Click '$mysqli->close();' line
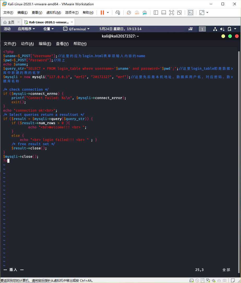 click(21, 157)
